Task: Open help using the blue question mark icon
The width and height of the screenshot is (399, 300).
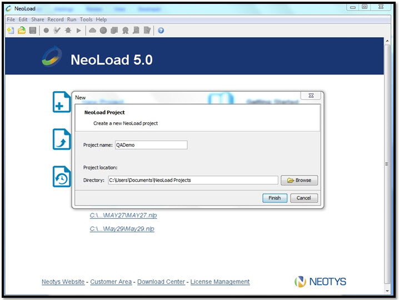Action: (x=161, y=31)
